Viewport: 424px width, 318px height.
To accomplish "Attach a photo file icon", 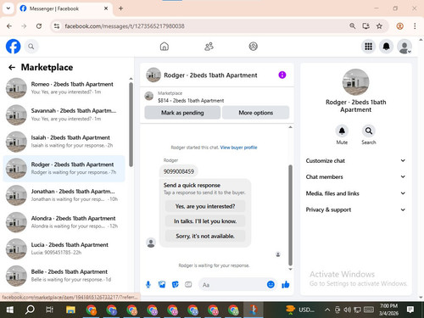I will 162,284.
